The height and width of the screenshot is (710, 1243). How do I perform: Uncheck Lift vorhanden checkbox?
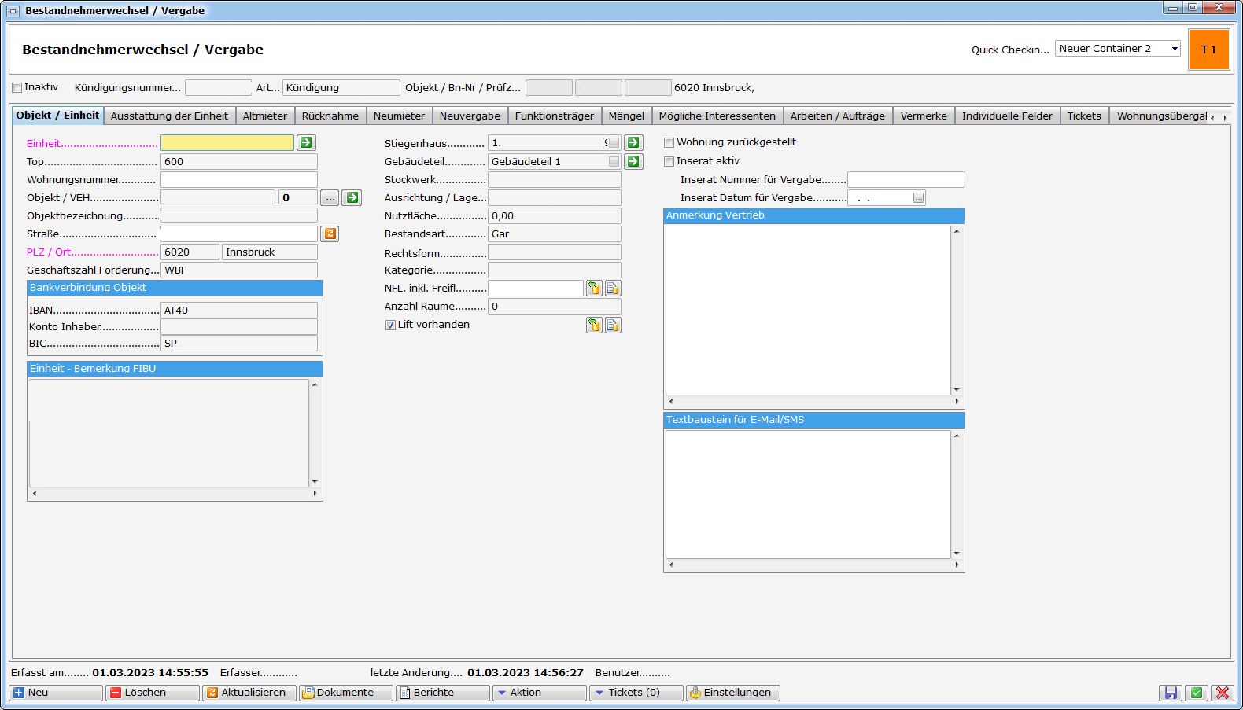tap(390, 325)
